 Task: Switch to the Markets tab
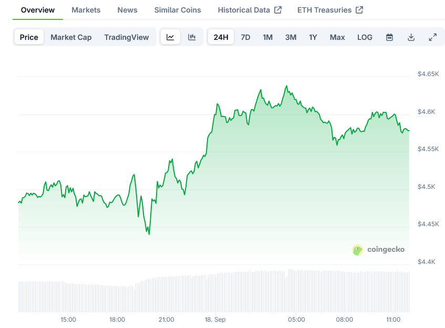click(86, 9)
